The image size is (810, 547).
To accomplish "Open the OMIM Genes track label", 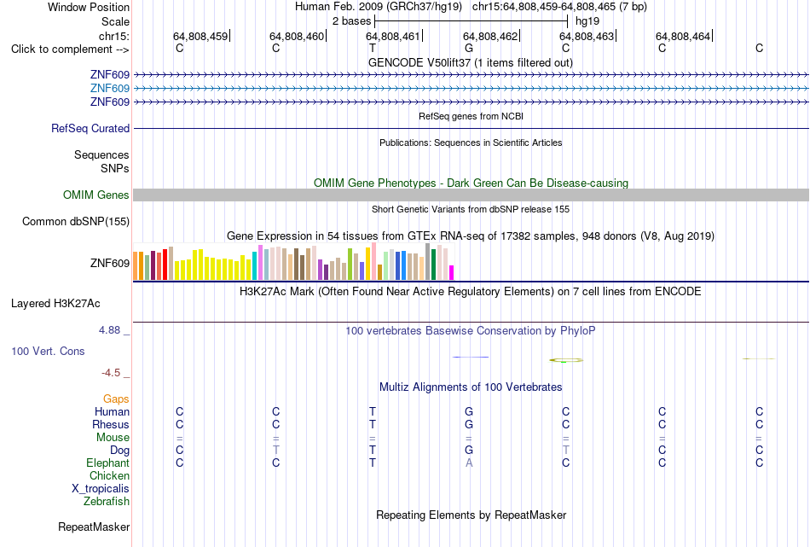I will tap(96, 195).
